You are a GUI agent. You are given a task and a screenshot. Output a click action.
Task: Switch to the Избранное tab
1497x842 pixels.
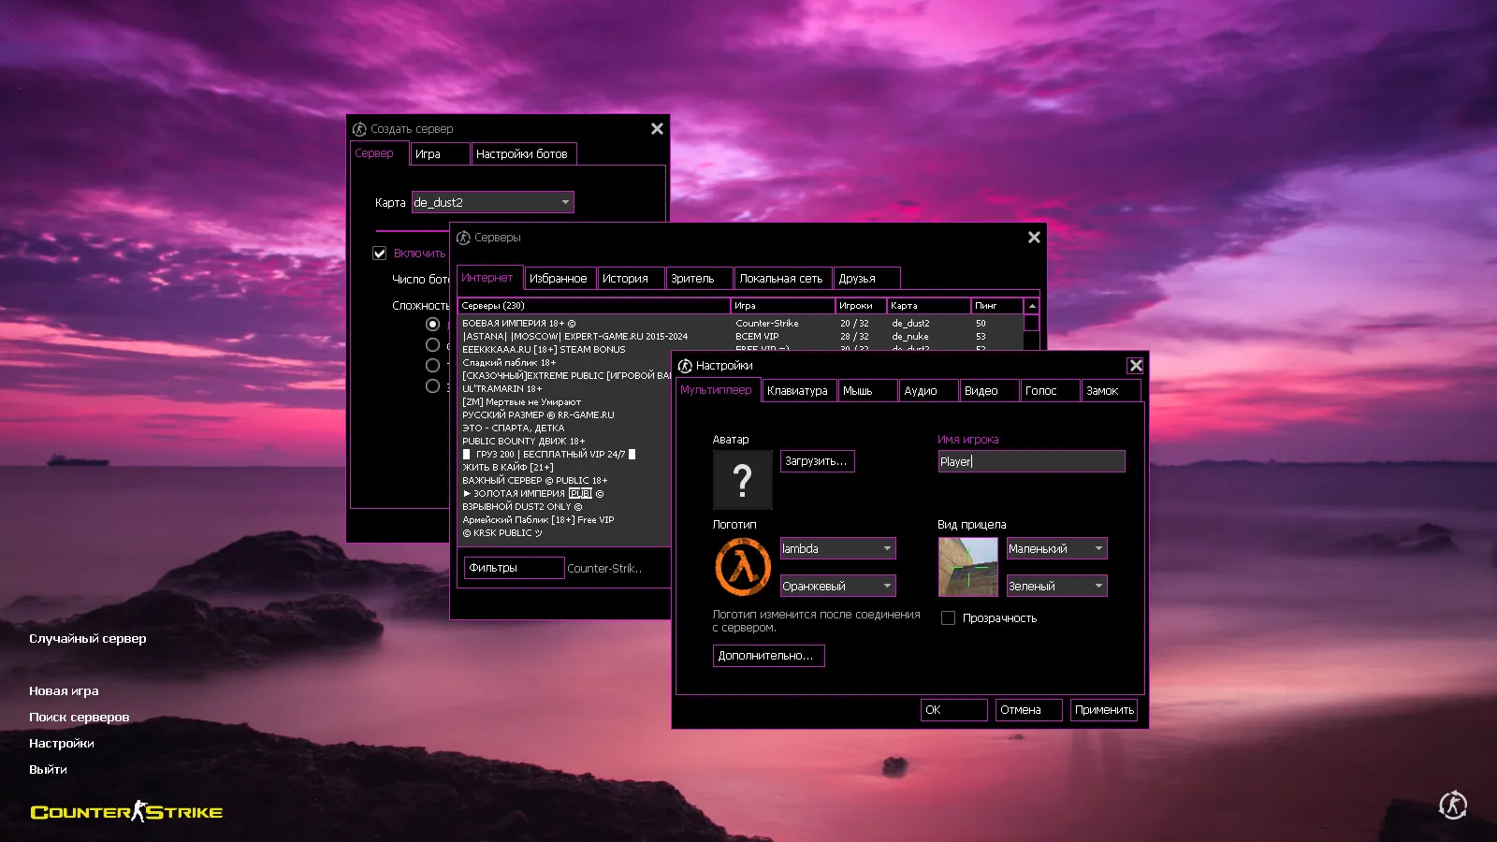[x=560, y=277]
